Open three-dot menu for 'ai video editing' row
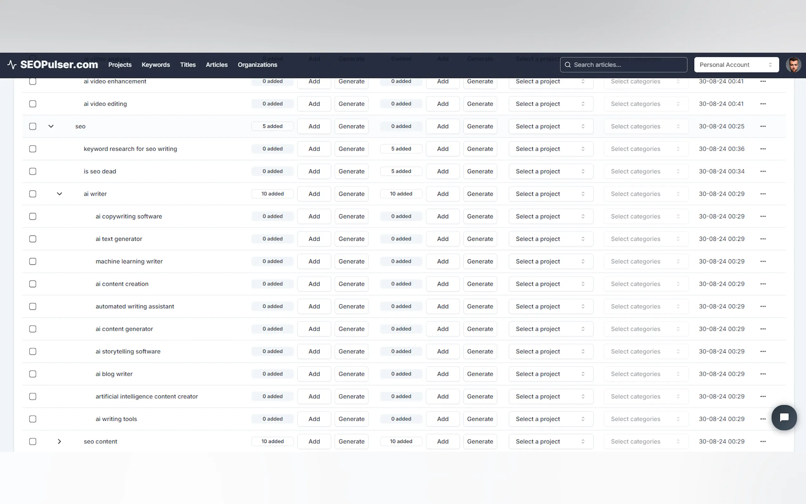The image size is (806, 504). (x=763, y=104)
